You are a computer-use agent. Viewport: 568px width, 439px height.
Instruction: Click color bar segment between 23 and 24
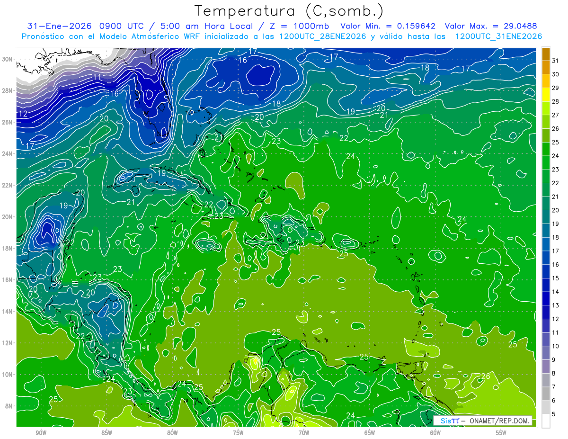point(546,162)
